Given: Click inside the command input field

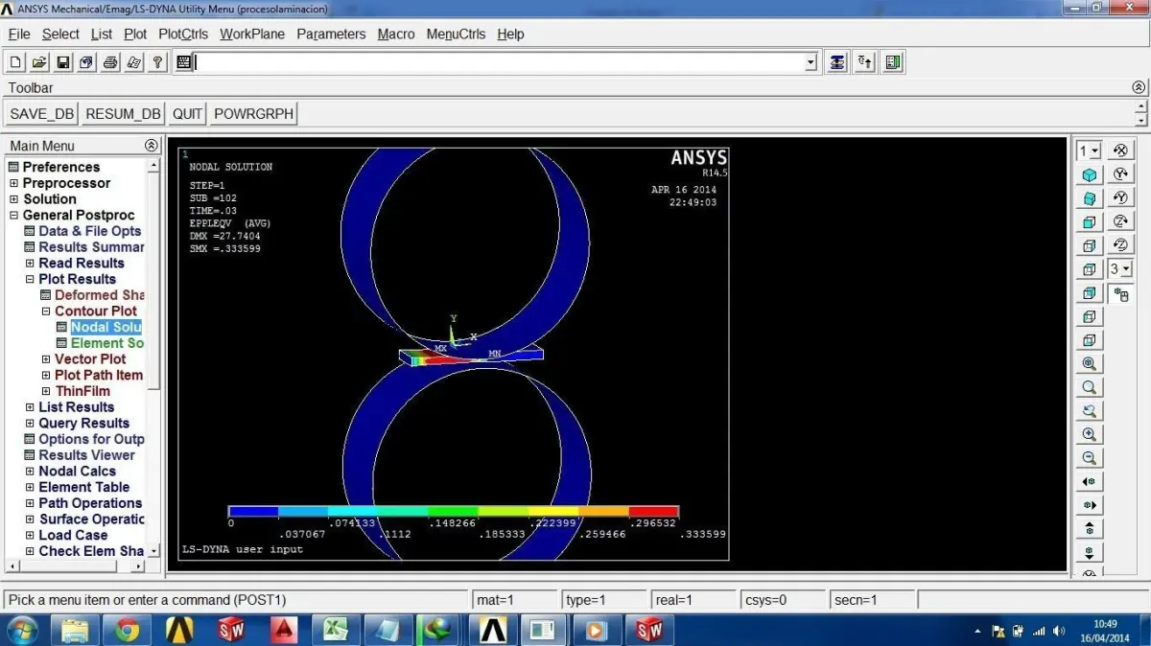Looking at the screenshot, I should (499, 62).
